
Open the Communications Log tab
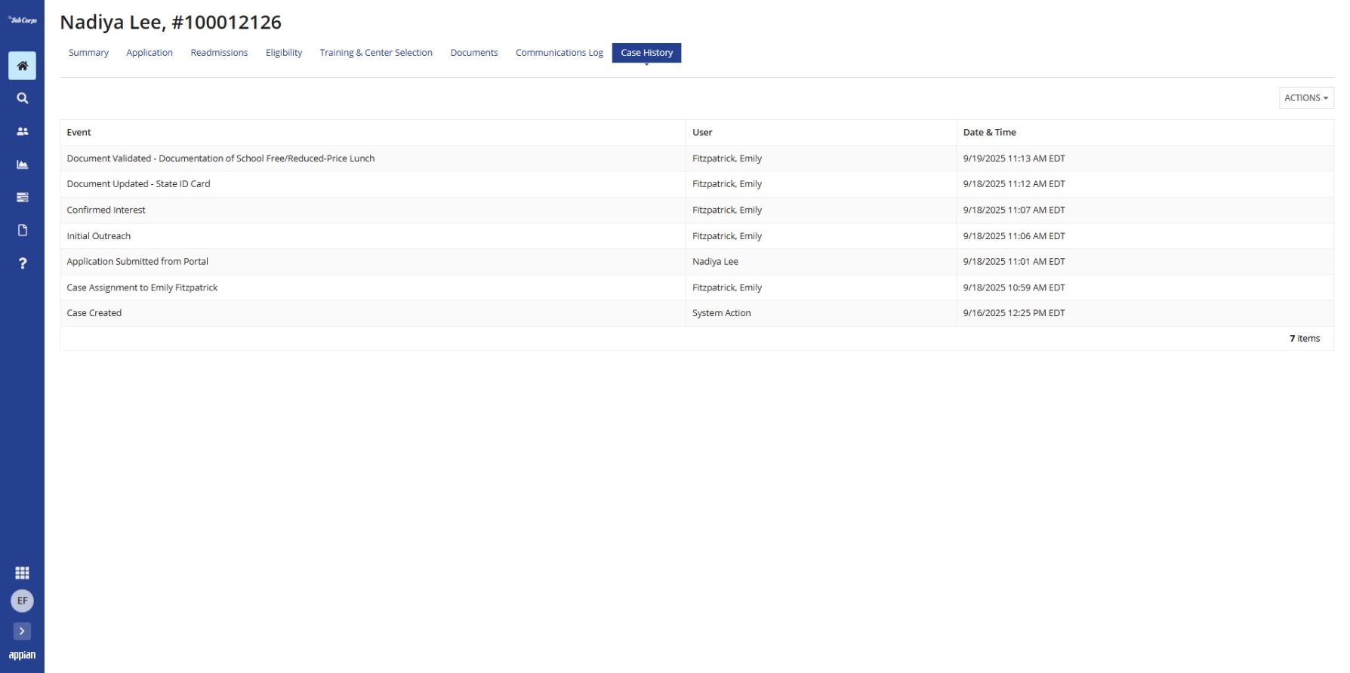(x=559, y=53)
